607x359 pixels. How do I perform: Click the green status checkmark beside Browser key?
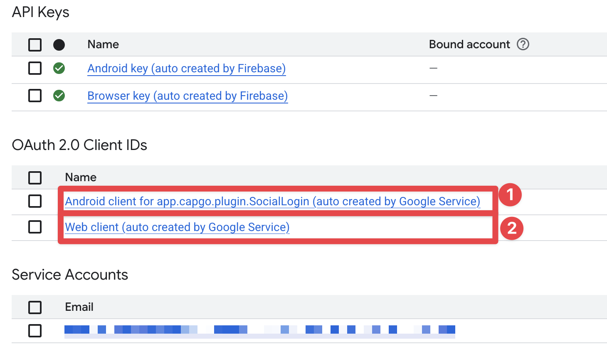click(59, 96)
